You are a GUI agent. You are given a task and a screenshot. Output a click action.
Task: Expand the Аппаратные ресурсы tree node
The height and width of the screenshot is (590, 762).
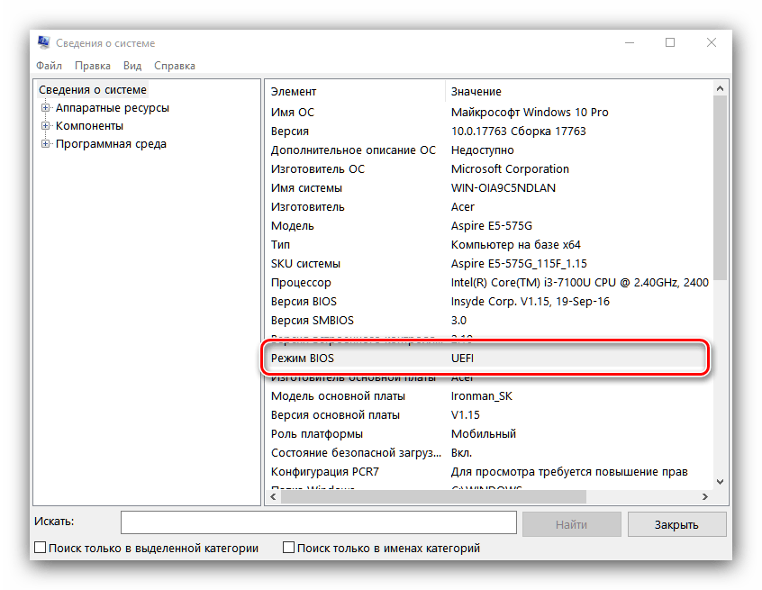pos(45,108)
